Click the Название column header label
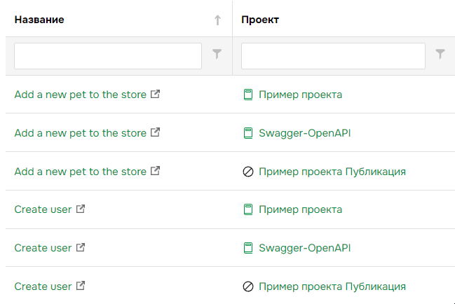 [39, 20]
